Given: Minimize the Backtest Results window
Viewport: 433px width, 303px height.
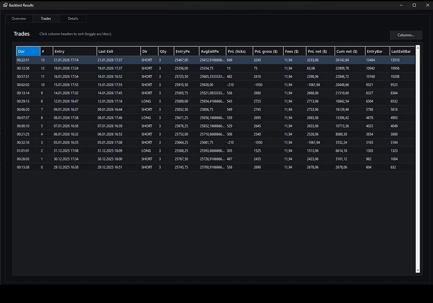Looking at the screenshot, I should coord(401,5).
